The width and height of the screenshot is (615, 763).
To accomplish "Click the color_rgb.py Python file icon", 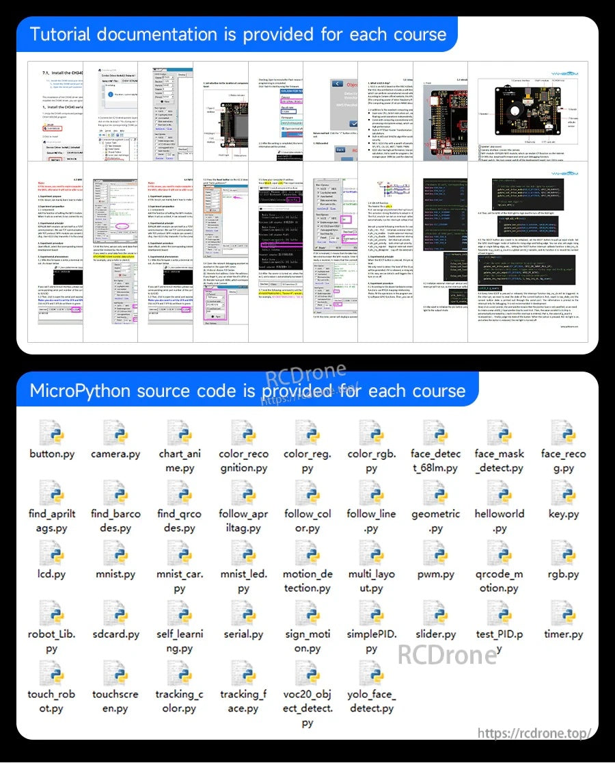I will click(x=372, y=432).
